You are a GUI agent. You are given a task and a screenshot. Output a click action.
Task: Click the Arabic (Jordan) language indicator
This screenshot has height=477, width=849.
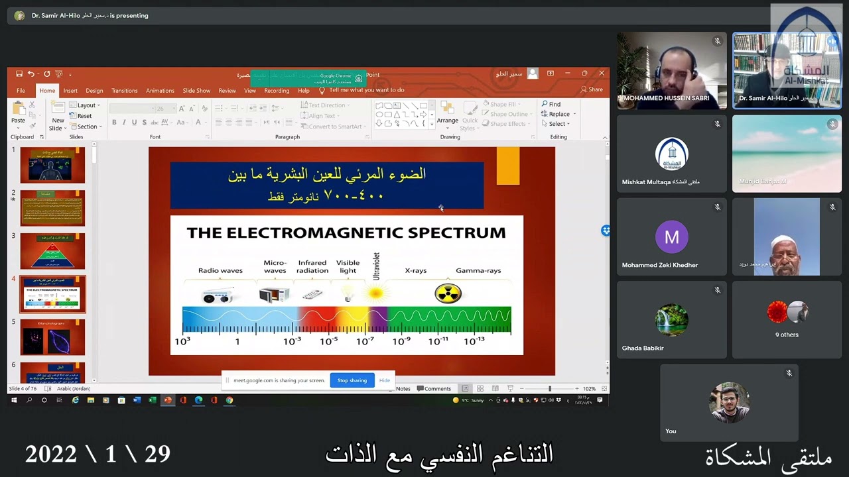(x=73, y=389)
